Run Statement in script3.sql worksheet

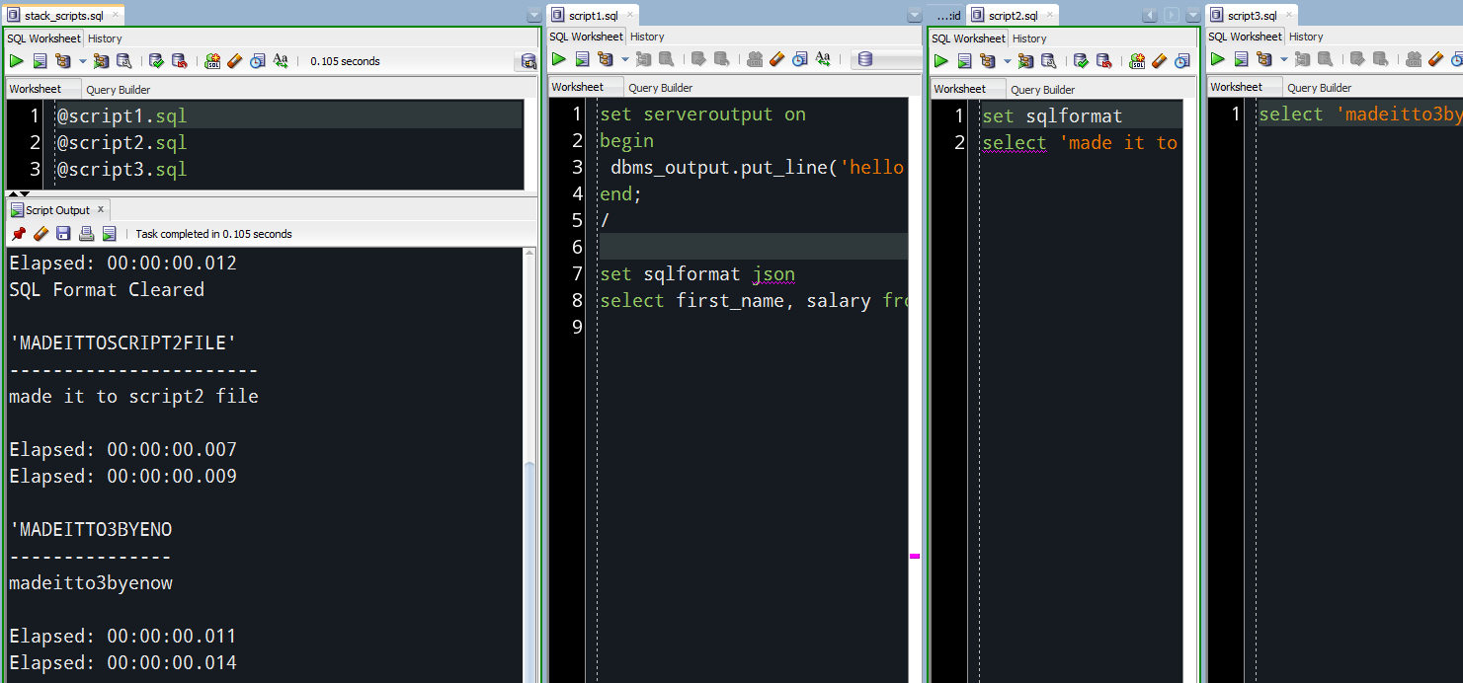(x=1218, y=59)
